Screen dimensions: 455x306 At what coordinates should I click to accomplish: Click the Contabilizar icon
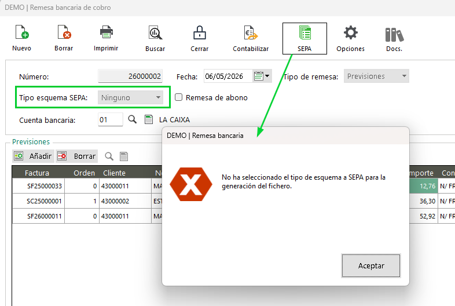coord(251,32)
